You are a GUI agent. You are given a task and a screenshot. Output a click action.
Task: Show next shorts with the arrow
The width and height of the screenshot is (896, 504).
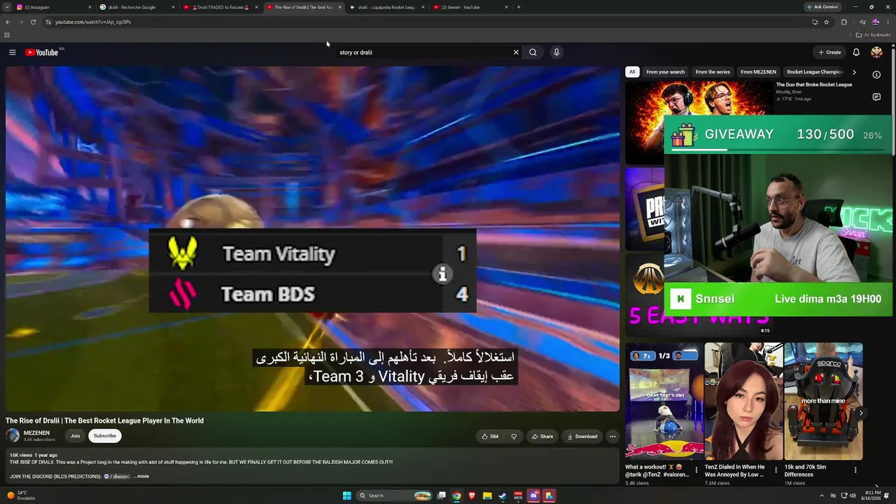pos(861,413)
